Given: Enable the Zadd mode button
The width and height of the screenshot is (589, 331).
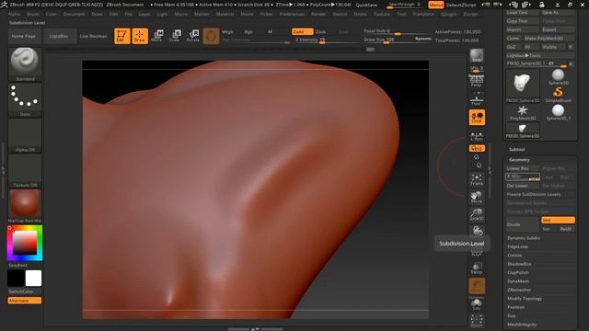Looking at the screenshot, I should pos(302,32).
